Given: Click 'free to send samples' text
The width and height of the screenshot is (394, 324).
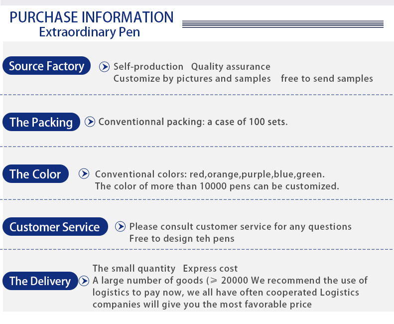Looking at the screenshot, I should (327, 79).
